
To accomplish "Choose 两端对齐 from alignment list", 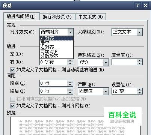I will [56, 52].
